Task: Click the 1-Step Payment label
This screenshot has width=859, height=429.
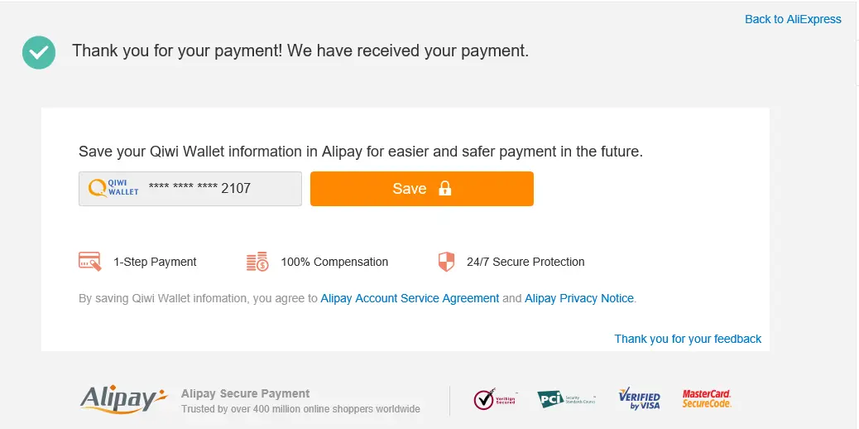Action: click(x=155, y=263)
